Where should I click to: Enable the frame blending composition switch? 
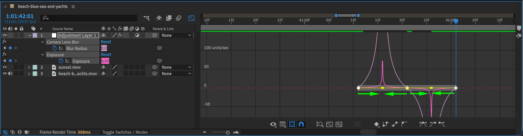point(169,18)
